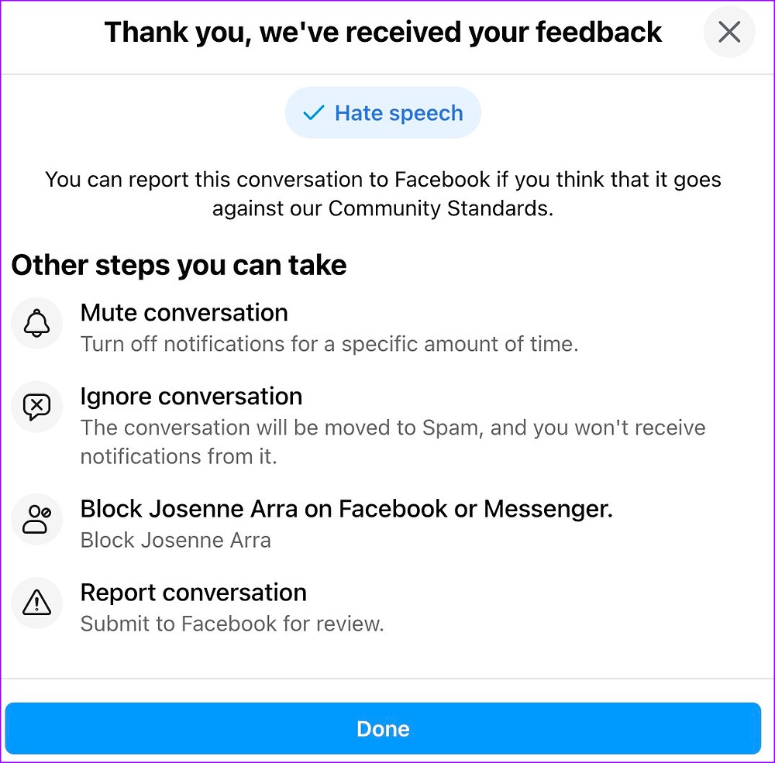Click 'The conversation will be moved to Spam' description
This screenshot has width=775, height=763.
393,442
